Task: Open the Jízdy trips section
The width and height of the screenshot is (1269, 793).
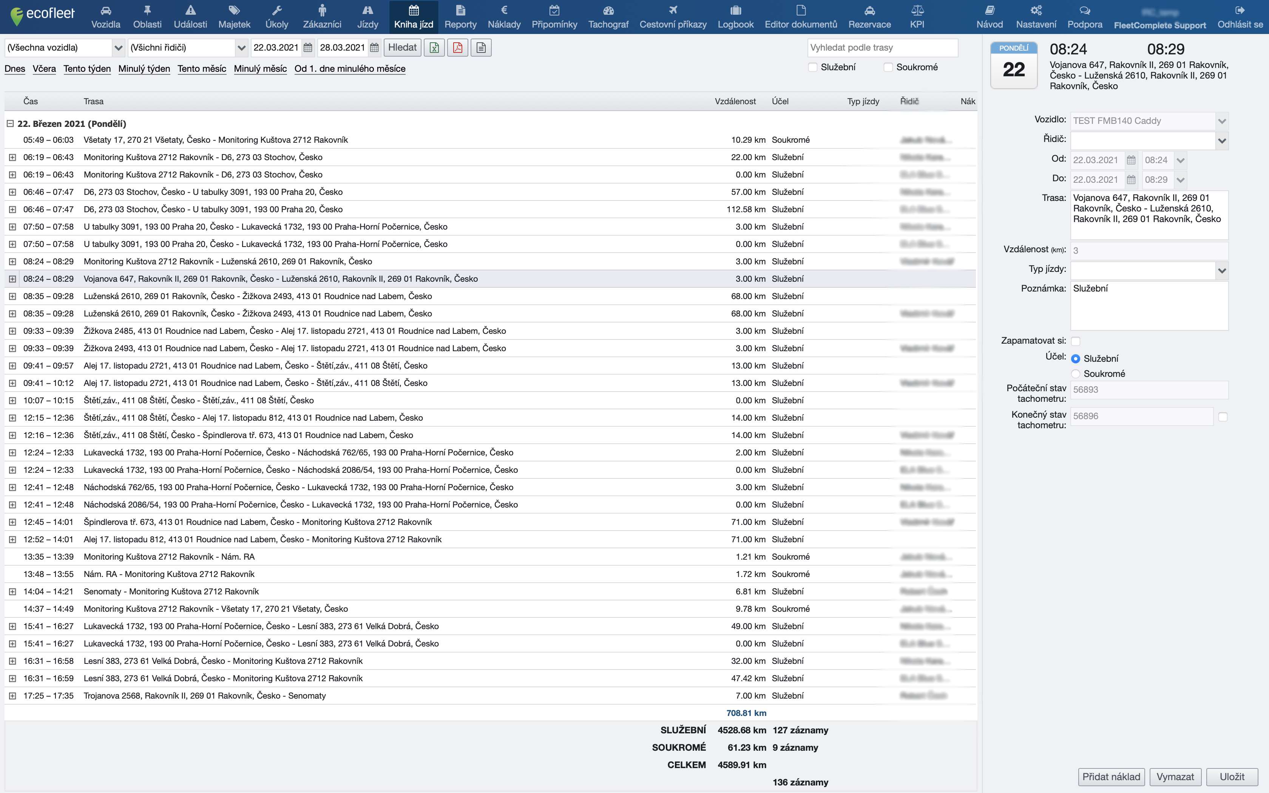Action: (x=367, y=17)
